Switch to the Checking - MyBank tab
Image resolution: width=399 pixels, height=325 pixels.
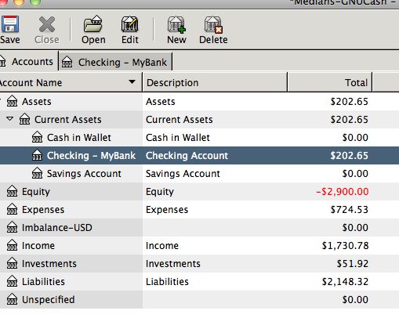pos(115,62)
